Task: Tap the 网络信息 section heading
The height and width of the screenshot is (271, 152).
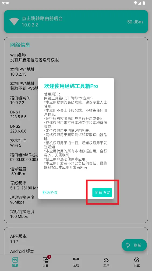Action: pyautogui.click(x=20, y=45)
